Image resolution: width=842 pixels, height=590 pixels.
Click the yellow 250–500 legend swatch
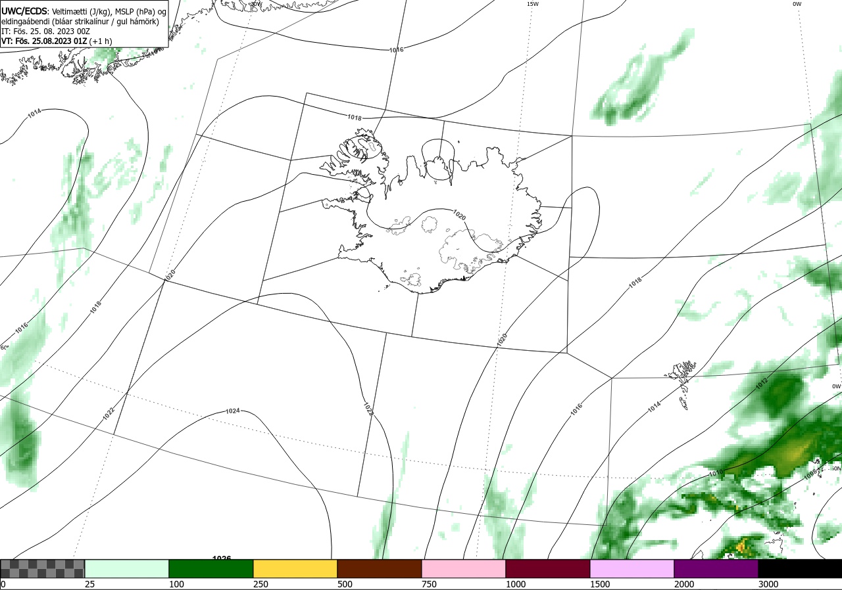295,568
